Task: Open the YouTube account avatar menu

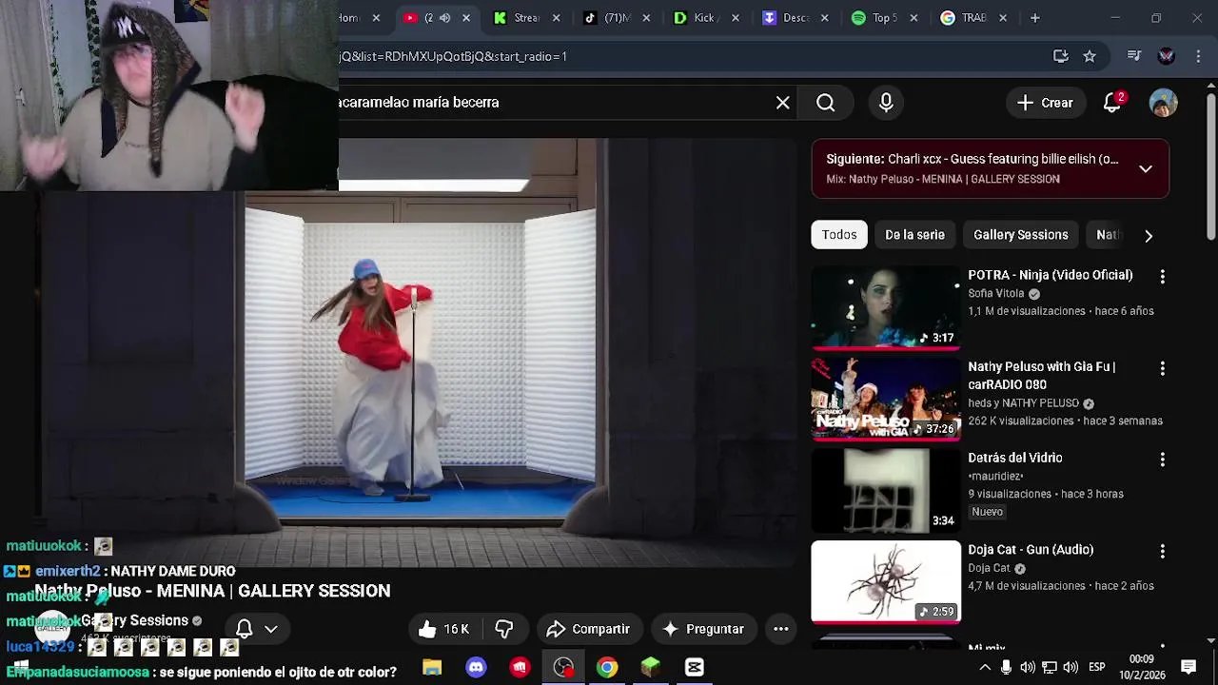Action: [1163, 103]
